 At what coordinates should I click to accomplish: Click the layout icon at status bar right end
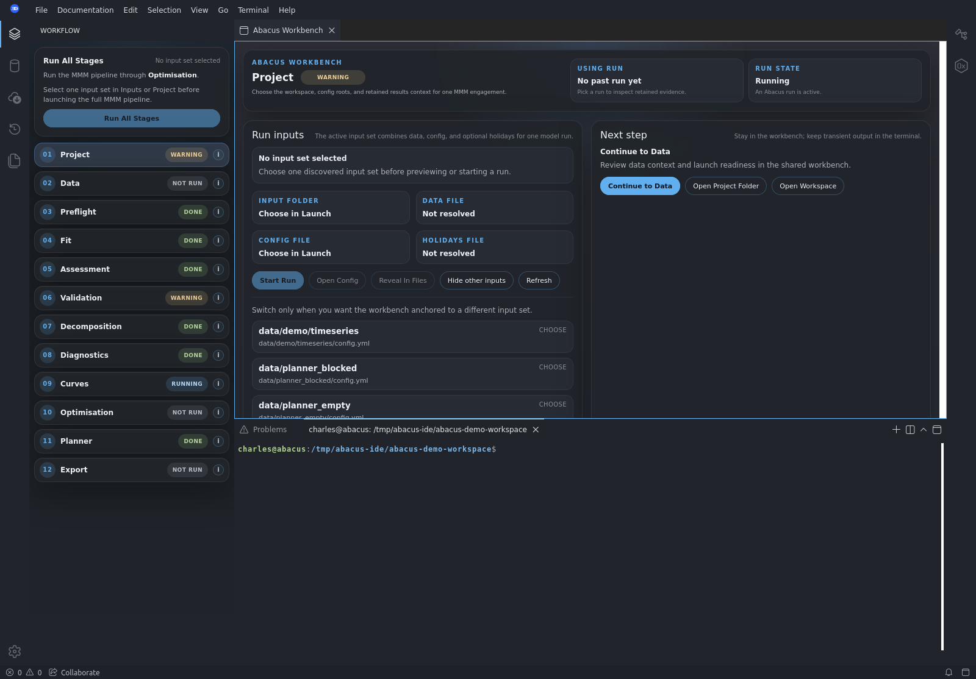coord(966,672)
